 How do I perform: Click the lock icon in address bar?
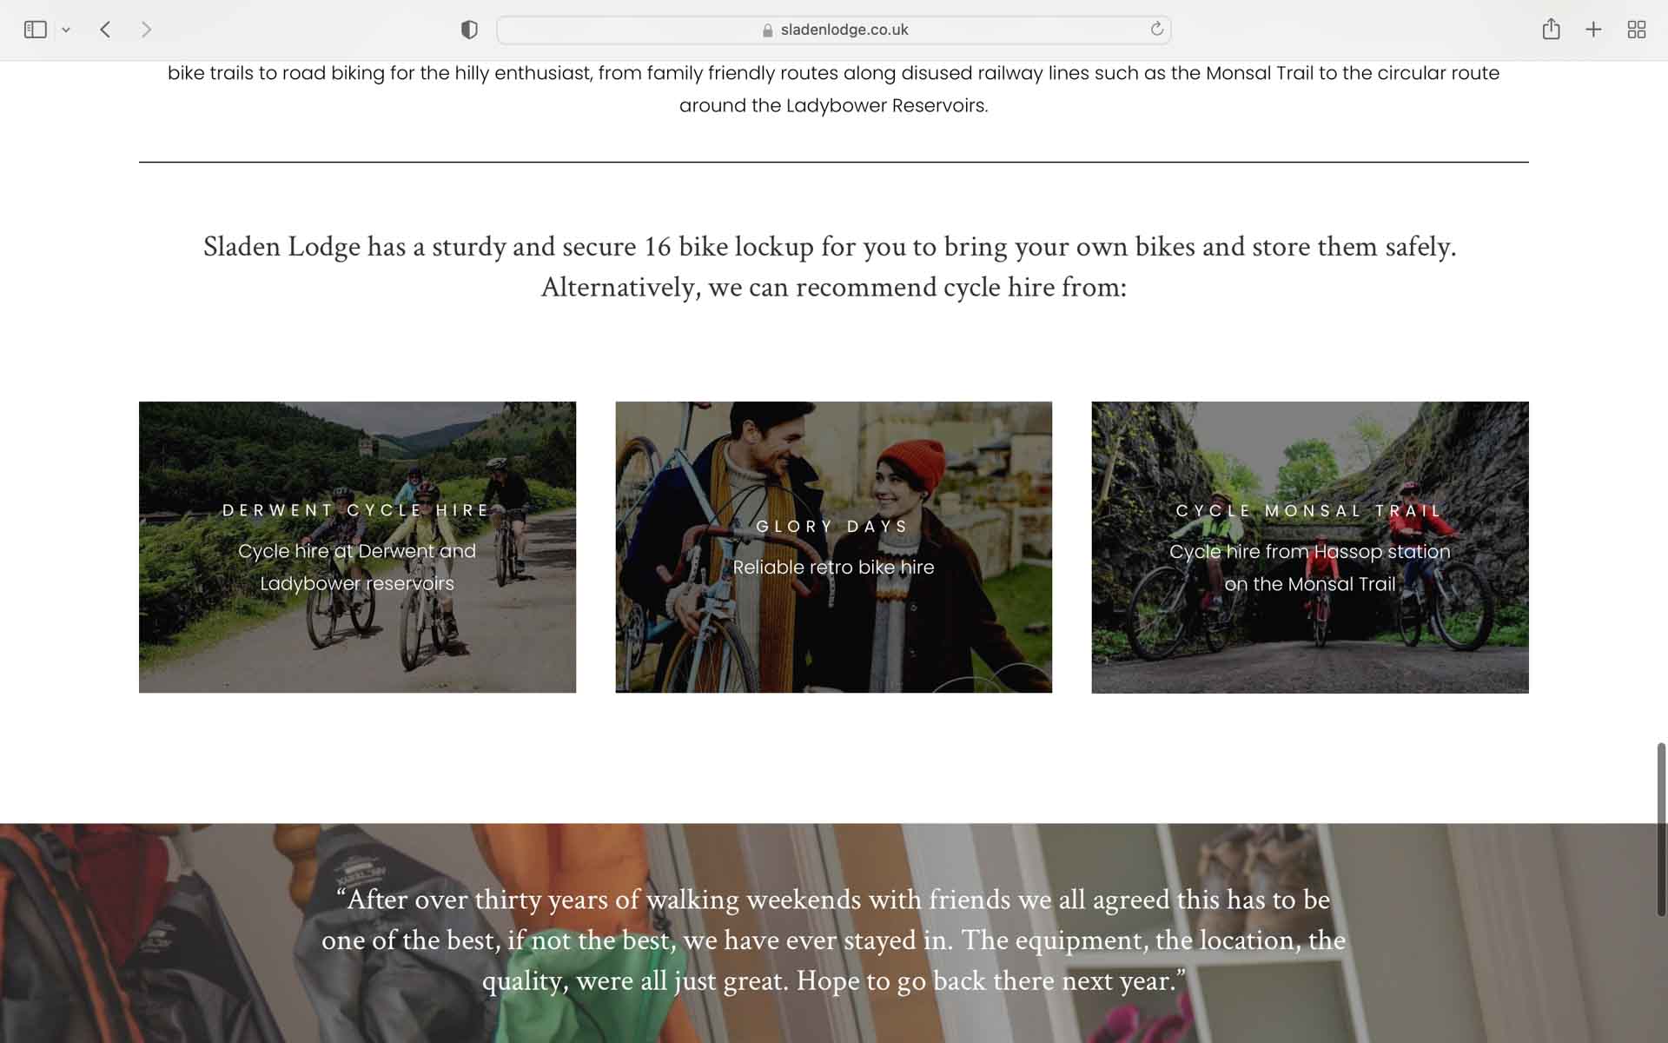pos(767,30)
